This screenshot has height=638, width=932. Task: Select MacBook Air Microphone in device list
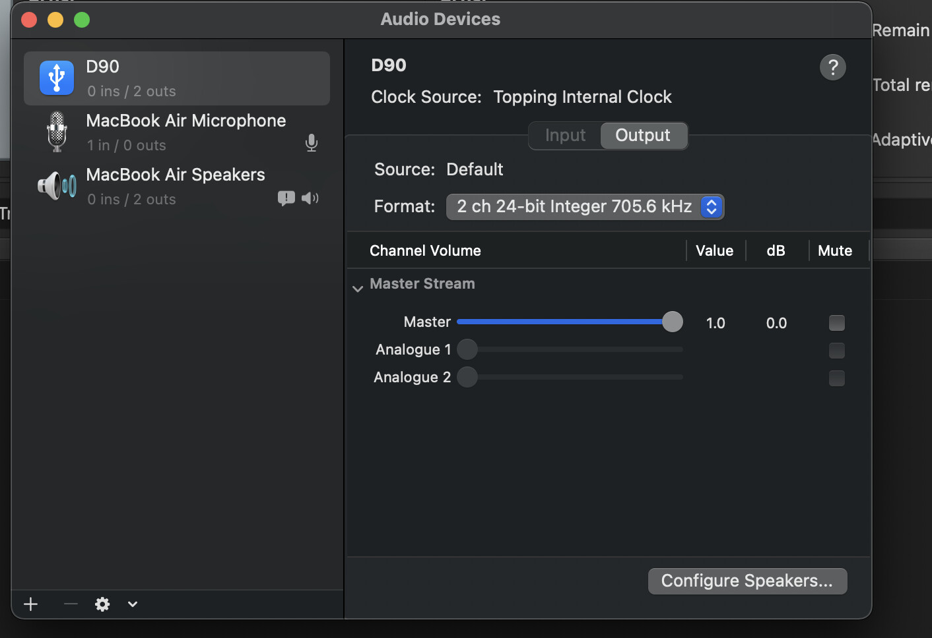[177, 132]
